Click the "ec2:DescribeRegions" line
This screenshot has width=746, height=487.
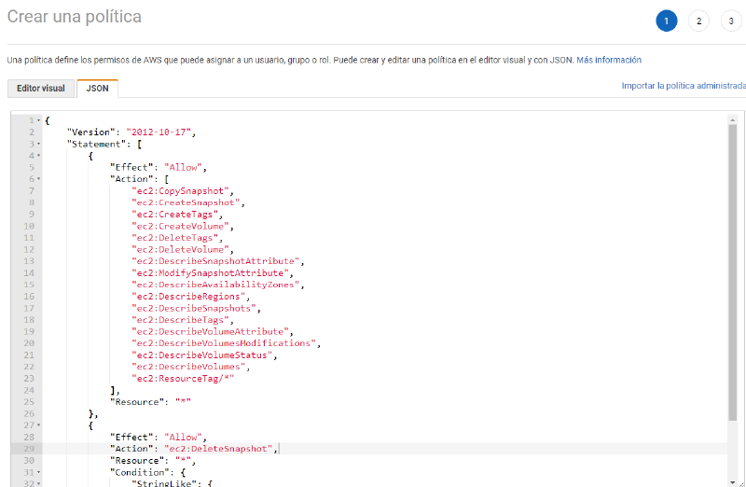[188, 296]
